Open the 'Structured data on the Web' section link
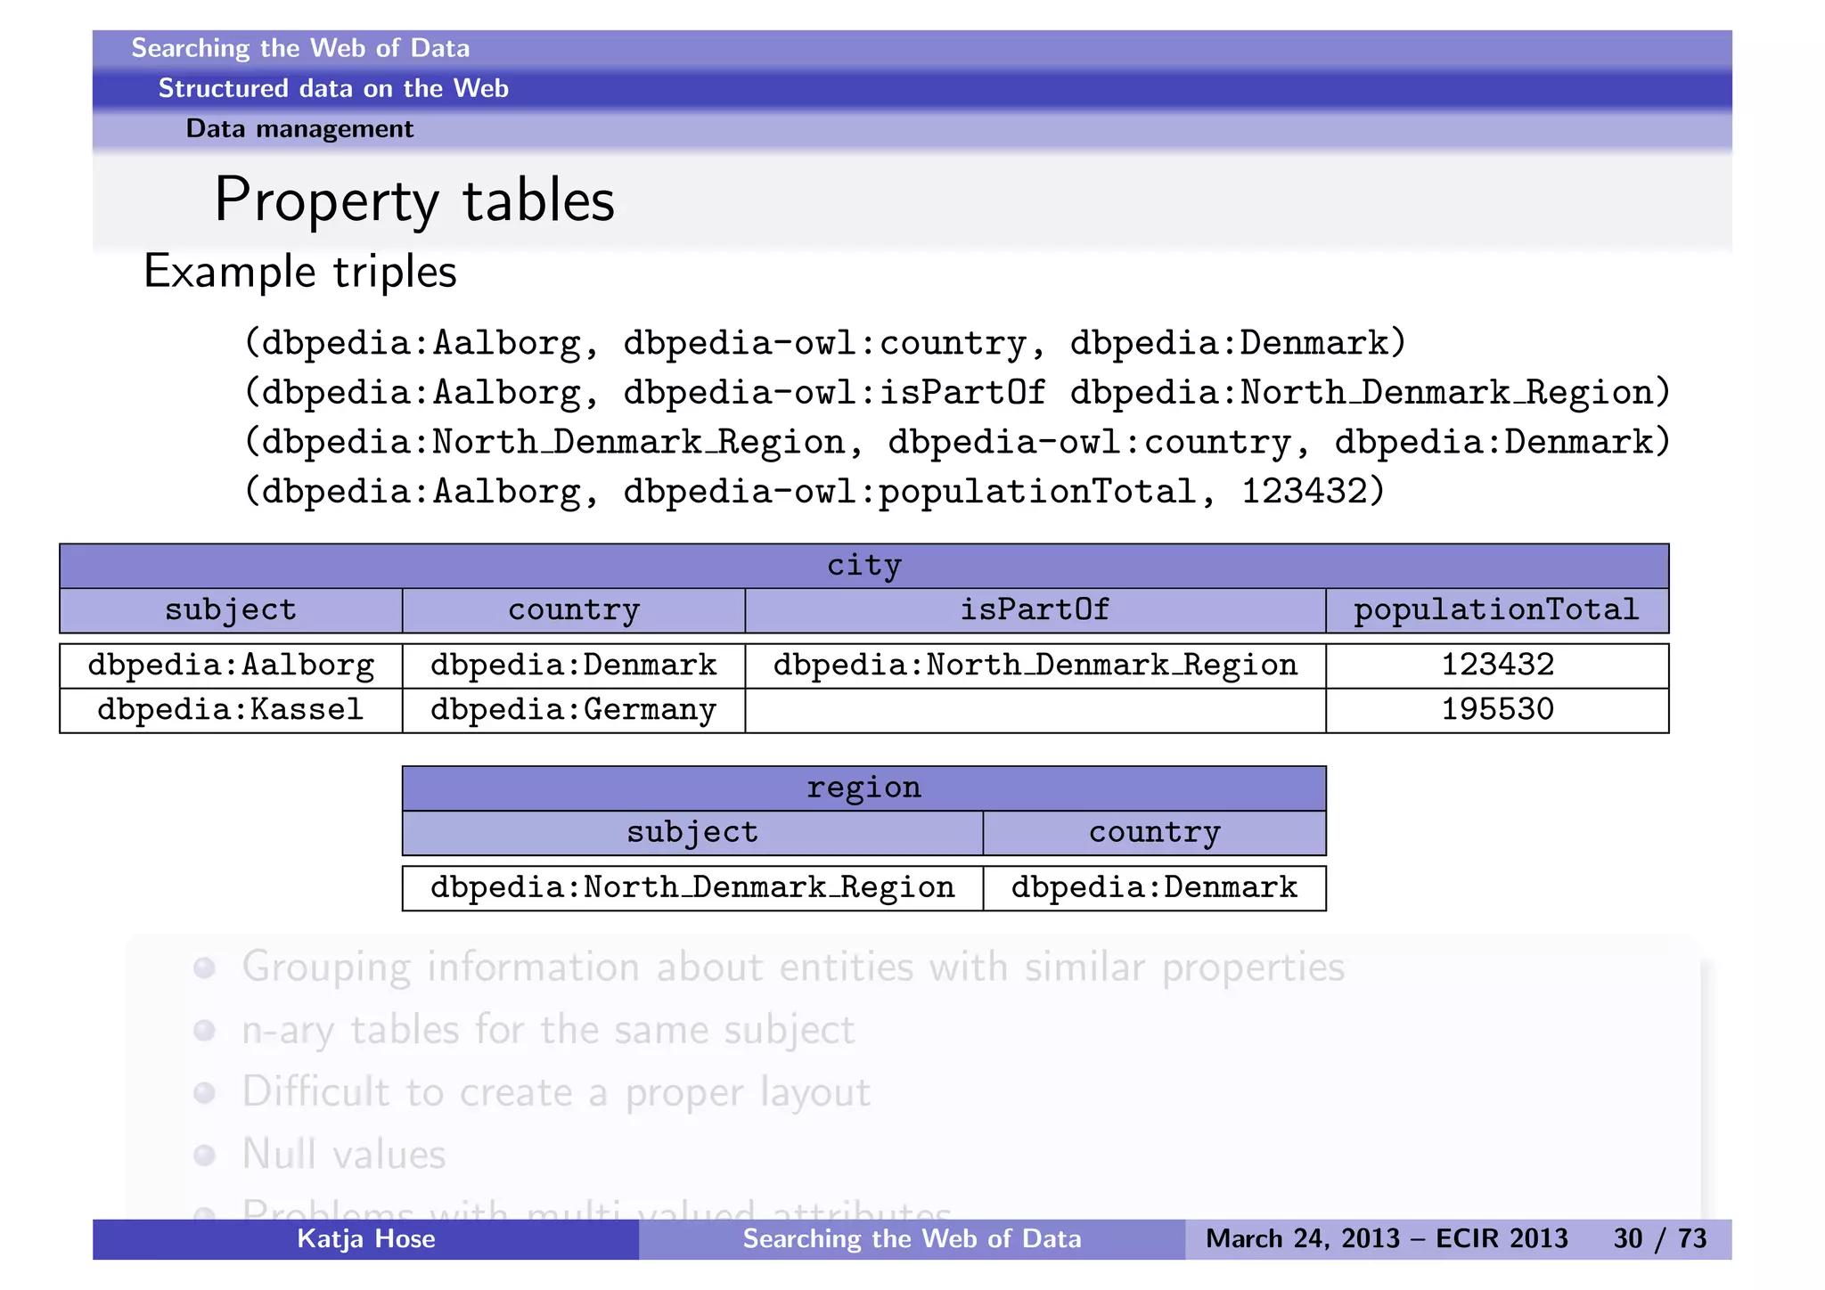 coord(333,88)
